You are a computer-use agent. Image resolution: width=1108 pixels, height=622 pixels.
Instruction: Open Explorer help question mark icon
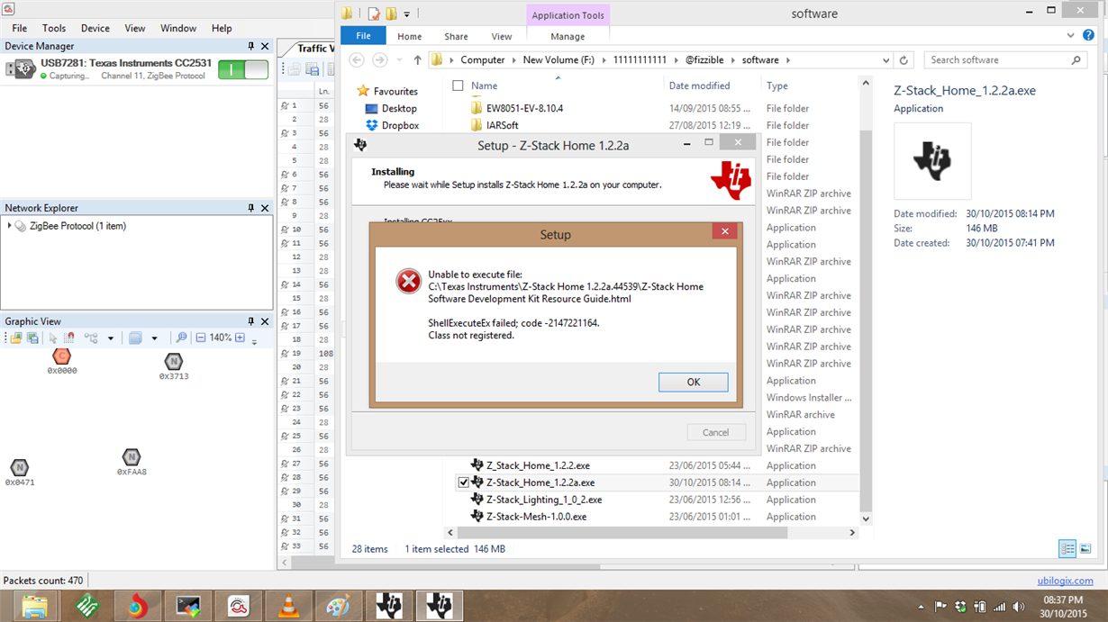tap(1089, 36)
